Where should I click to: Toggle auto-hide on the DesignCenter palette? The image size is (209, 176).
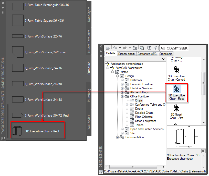[101, 51]
